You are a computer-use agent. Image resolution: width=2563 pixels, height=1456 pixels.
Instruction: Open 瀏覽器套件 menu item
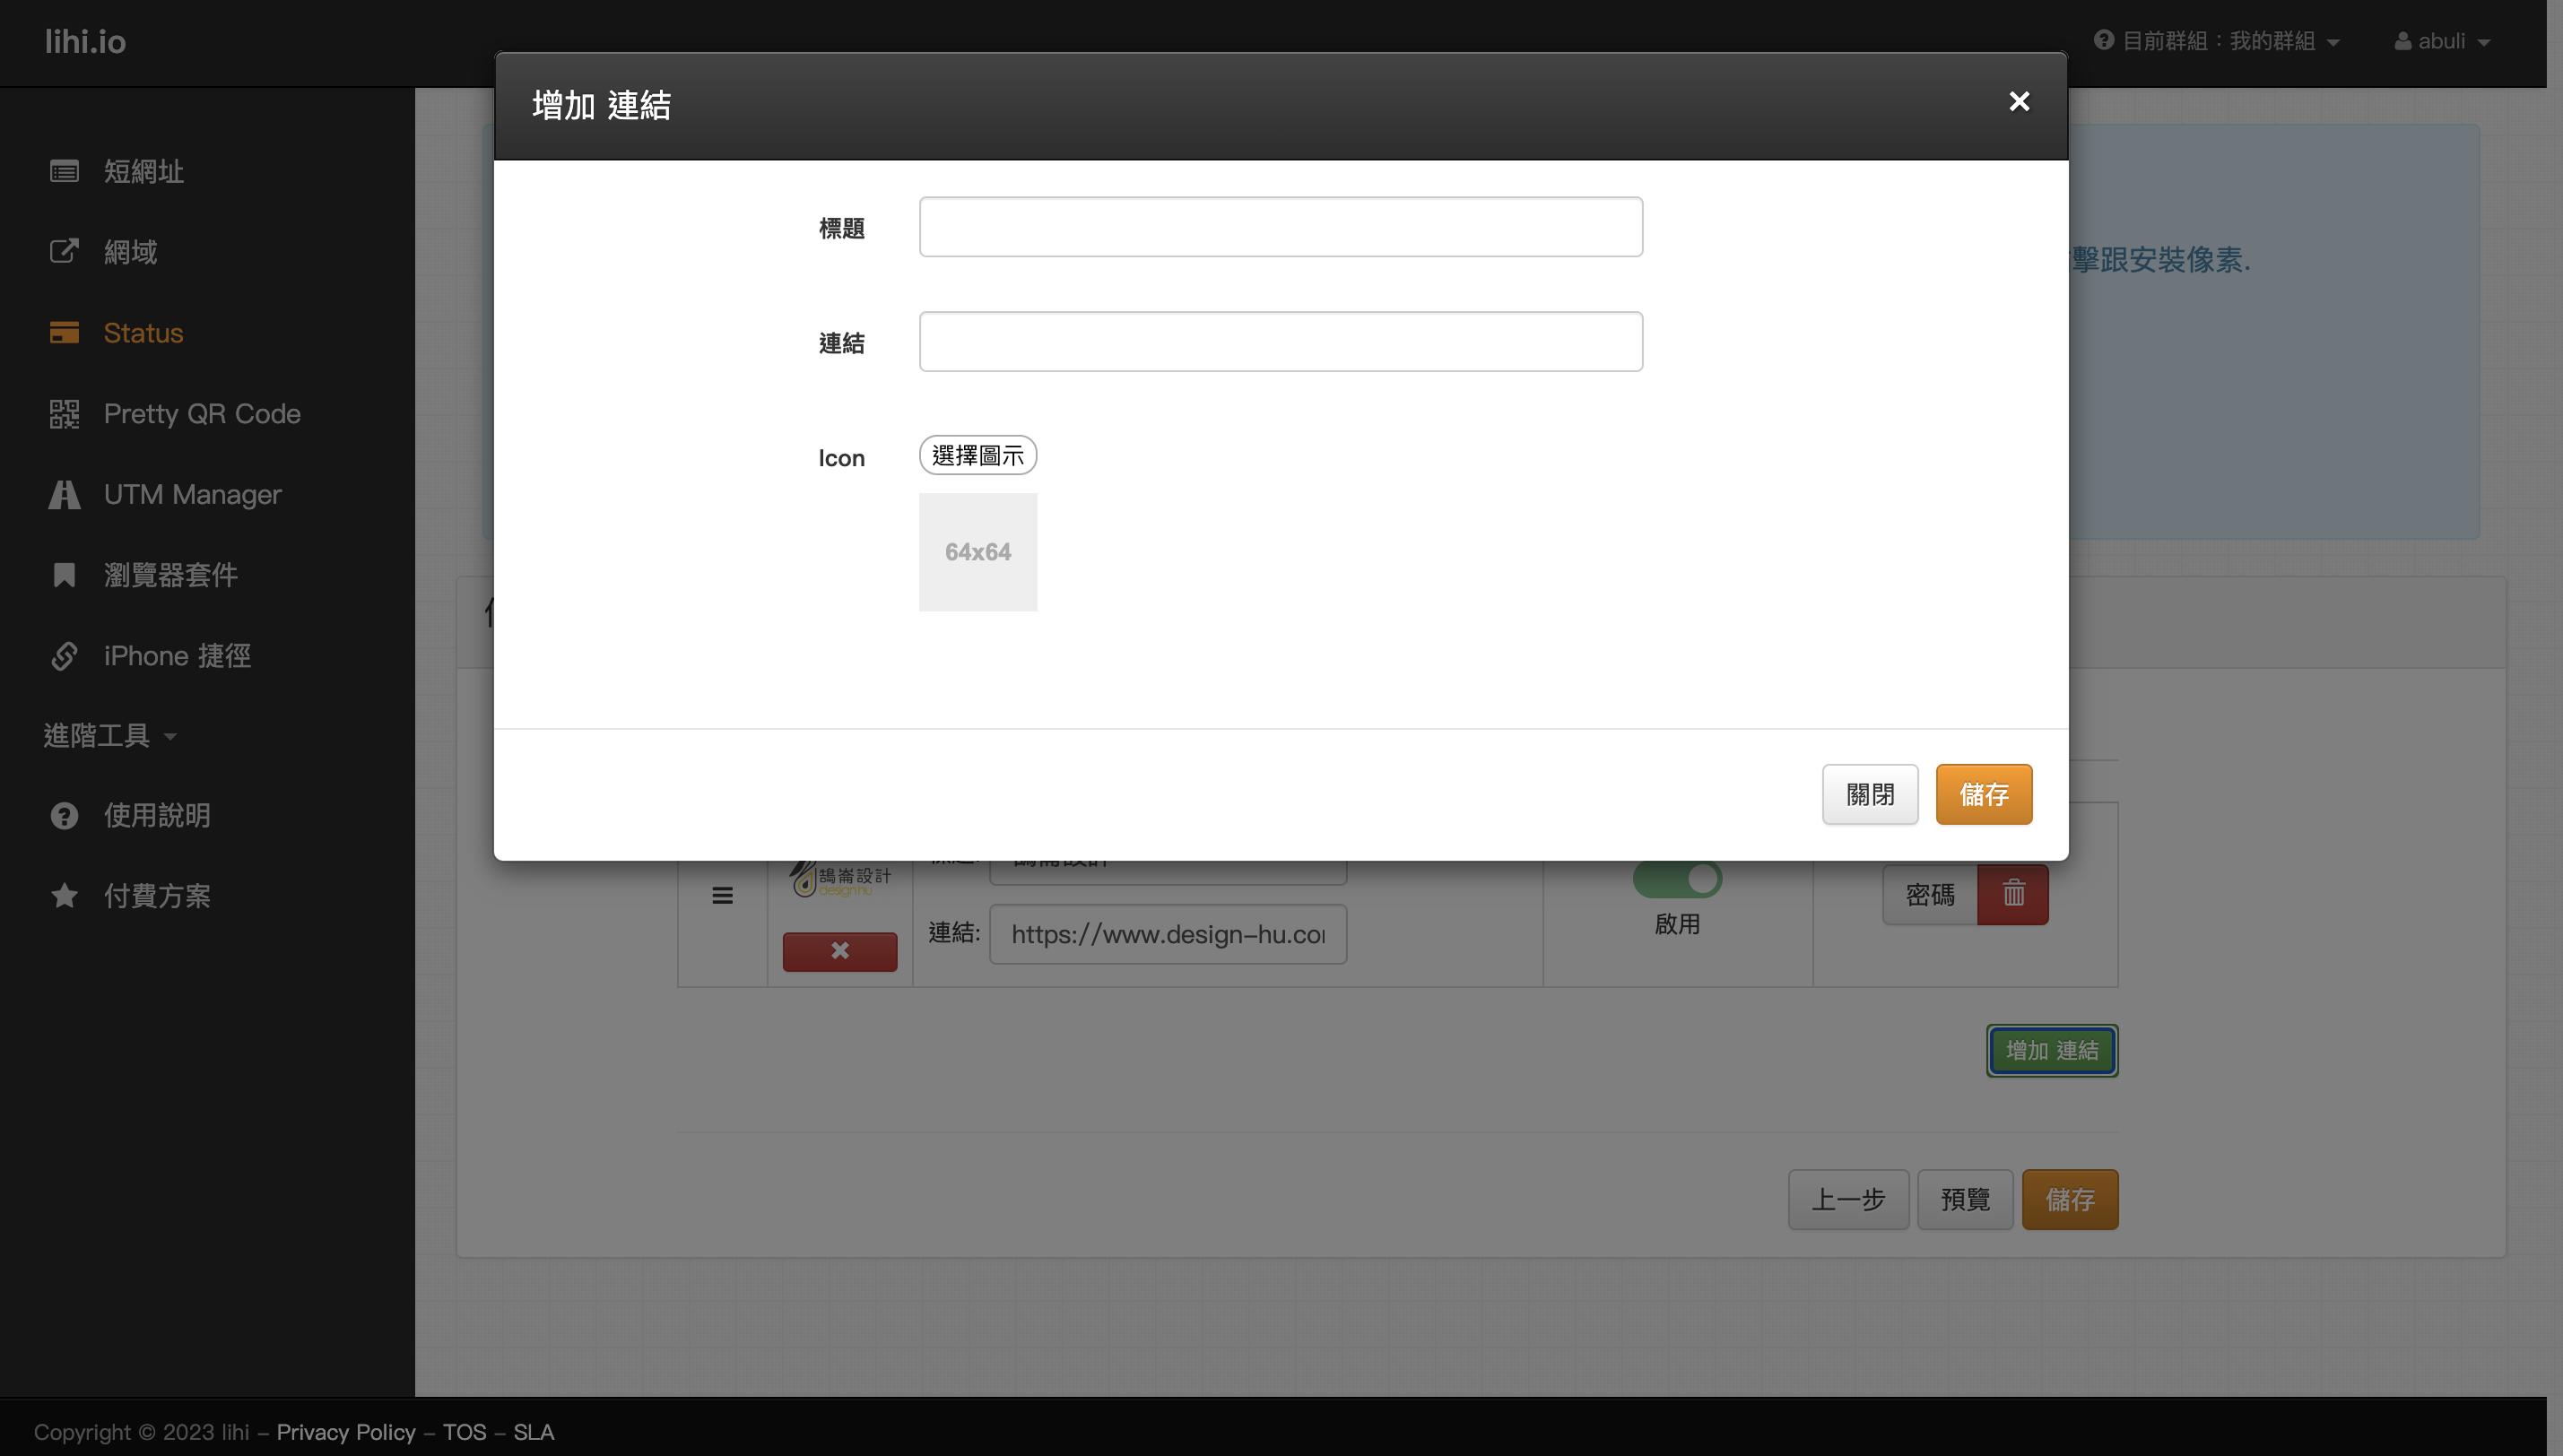(x=171, y=575)
